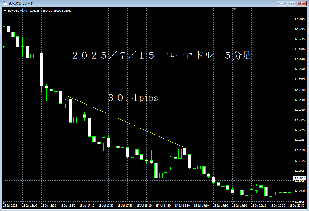Click the 15 Jul 16:30 time axis label

pos(49,205)
